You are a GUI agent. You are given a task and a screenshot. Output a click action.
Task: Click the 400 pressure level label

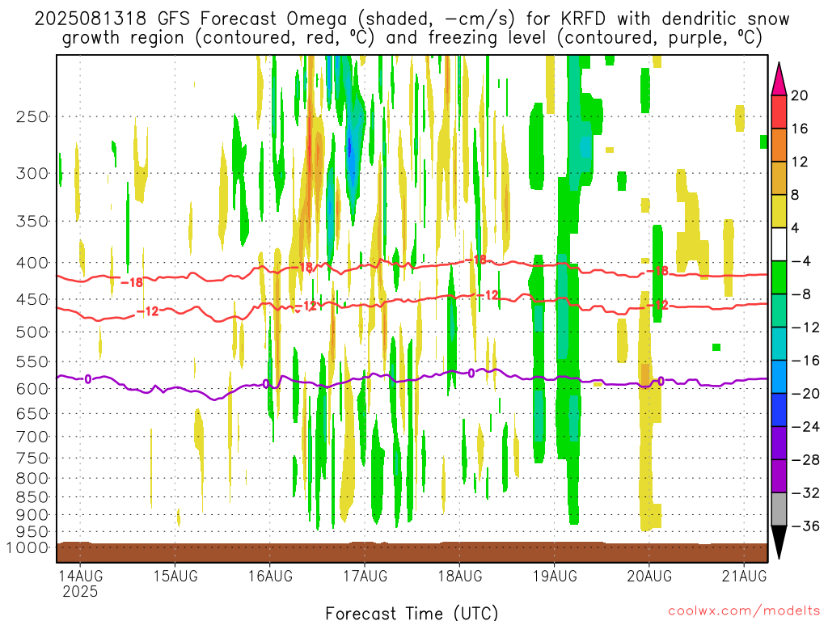(32, 263)
